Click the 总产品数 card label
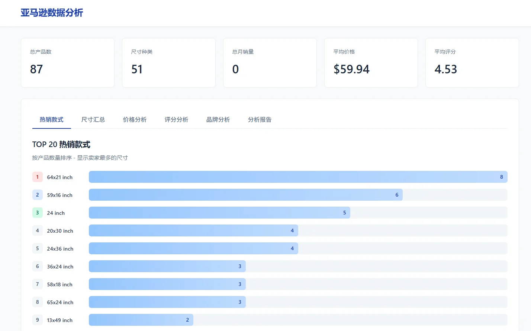The height and width of the screenshot is (331, 531). [x=41, y=52]
